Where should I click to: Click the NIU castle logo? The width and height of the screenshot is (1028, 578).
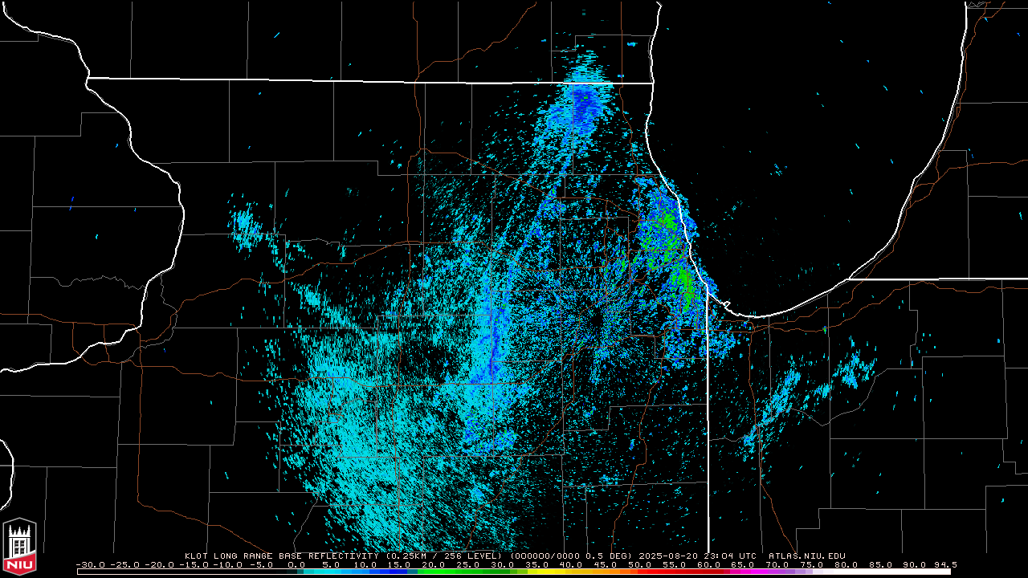[19, 547]
